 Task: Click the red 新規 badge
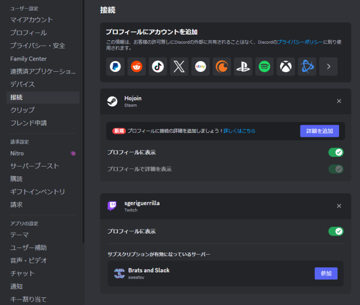tap(119, 131)
